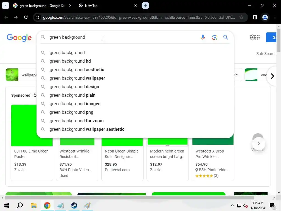The height and width of the screenshot is (211, 281).
Task: Open the Google apps grid
Action: pos(257,37)
